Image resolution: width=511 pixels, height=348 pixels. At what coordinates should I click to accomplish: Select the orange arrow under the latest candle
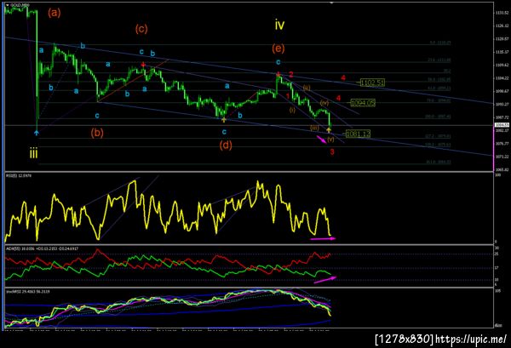(329, 130)
